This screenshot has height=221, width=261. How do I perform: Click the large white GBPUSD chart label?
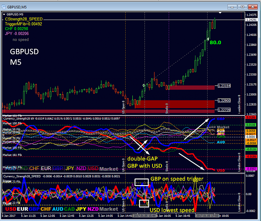24,52
